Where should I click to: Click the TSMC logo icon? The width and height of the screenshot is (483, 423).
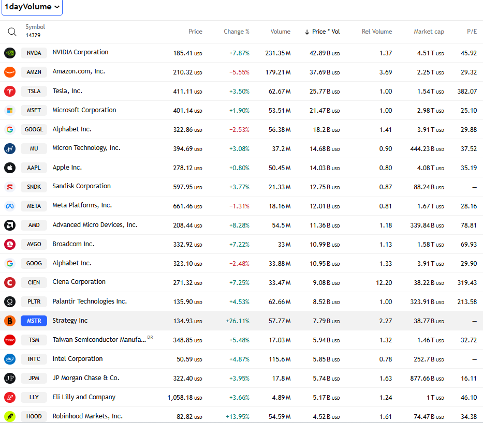[x=10, y=340]
